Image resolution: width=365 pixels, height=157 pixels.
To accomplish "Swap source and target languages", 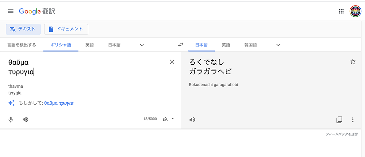I will pos(181,45).
